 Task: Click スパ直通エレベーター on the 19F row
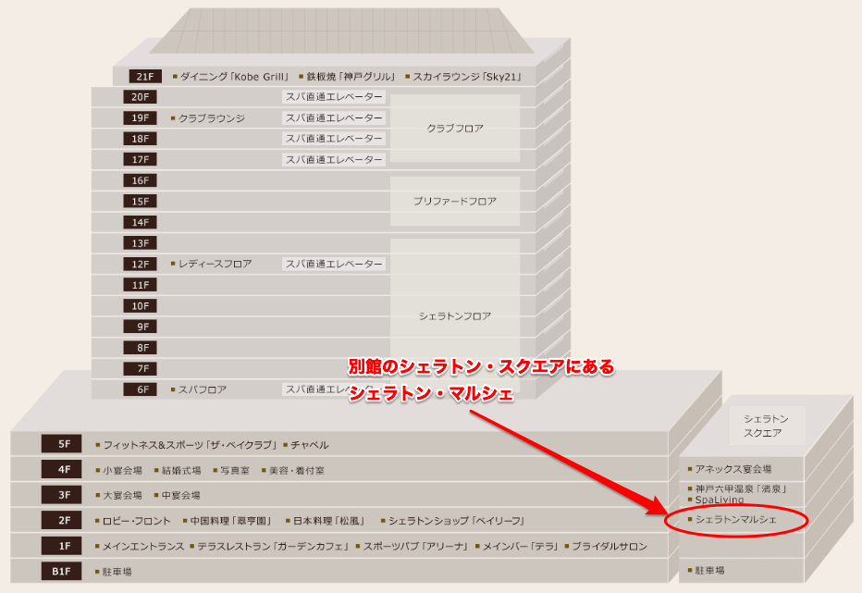pyautogui.click(x=334, y=117)
